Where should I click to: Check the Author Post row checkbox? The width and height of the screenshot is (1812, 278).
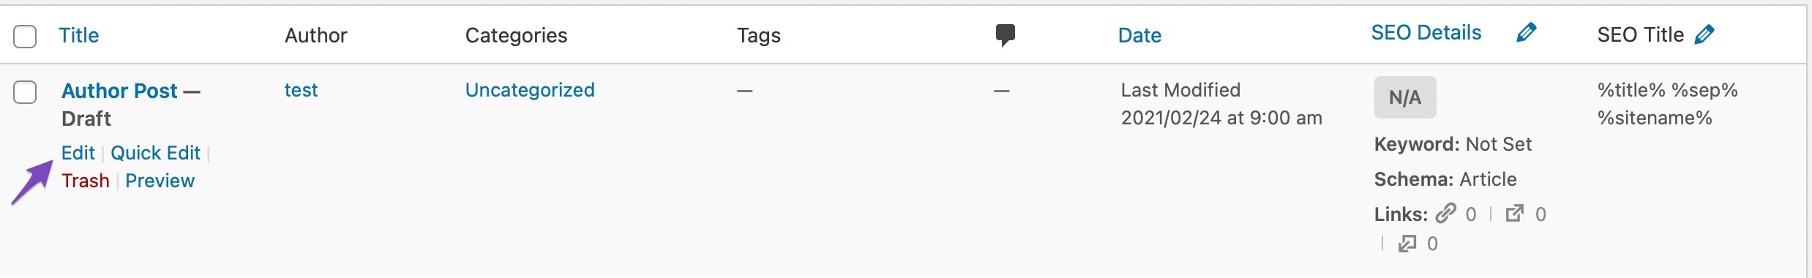25,92
